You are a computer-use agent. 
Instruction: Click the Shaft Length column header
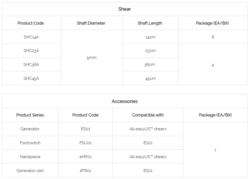pos(150,23)
